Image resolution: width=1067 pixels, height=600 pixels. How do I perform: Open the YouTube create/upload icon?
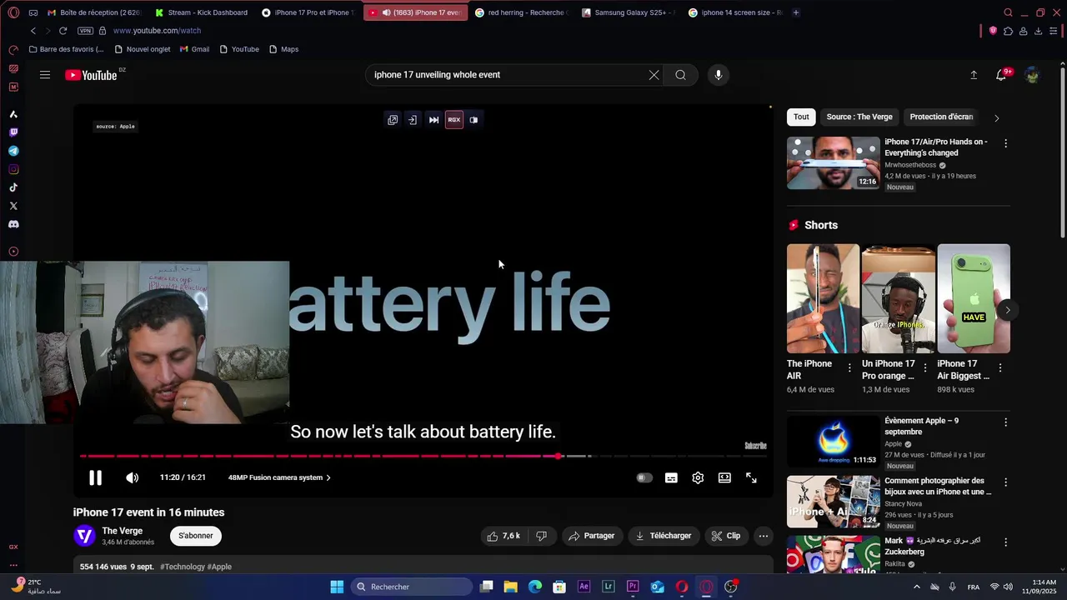(x=974, y=75)
